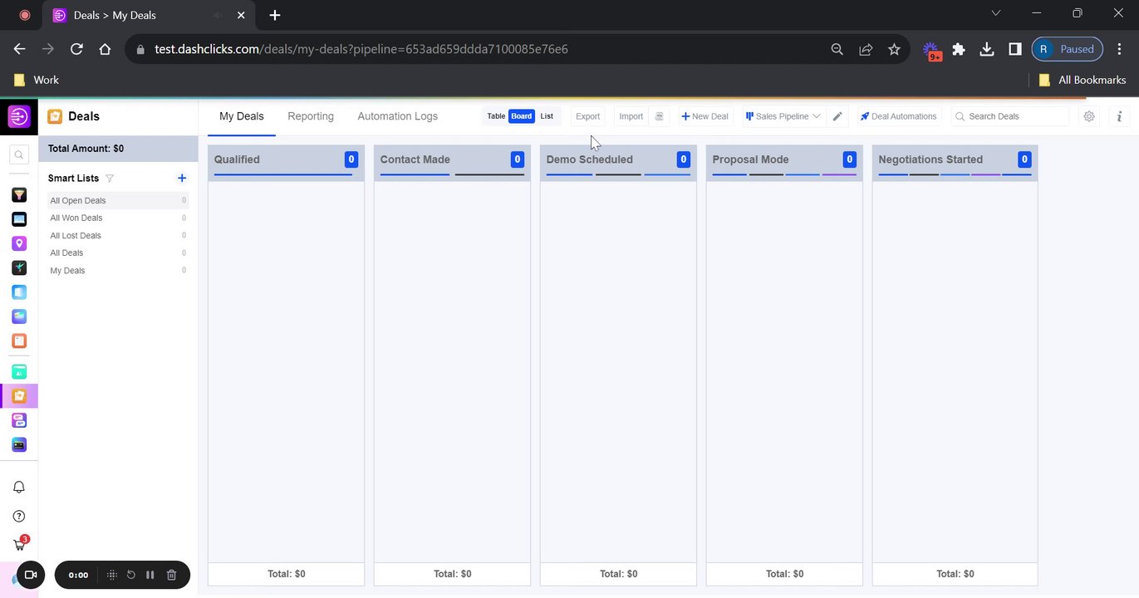This screenshot has width=1139, height=598.
Task: Click the Search Deals field
Action: pos(1010,116)
